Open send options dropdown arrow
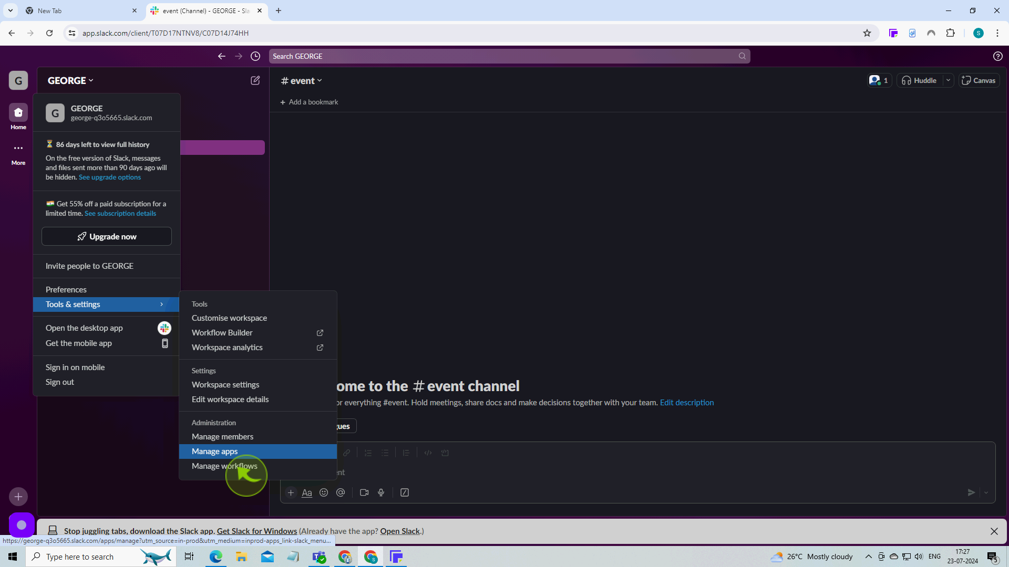1009x567 pixels. click(x=986, y=492)
